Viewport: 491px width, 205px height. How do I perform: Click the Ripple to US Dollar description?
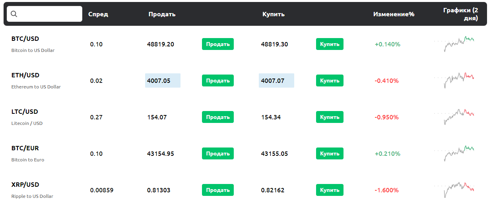(32, 196)
